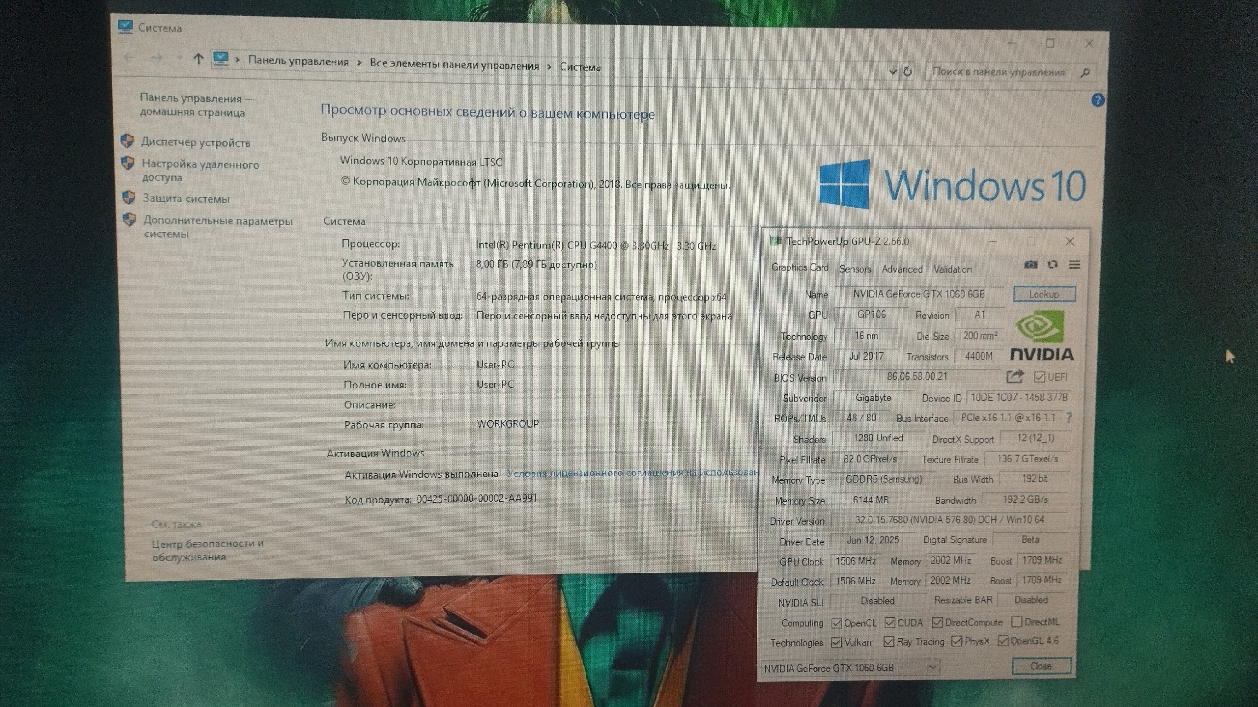Open Защита системы link

click(x=186, y=198)
